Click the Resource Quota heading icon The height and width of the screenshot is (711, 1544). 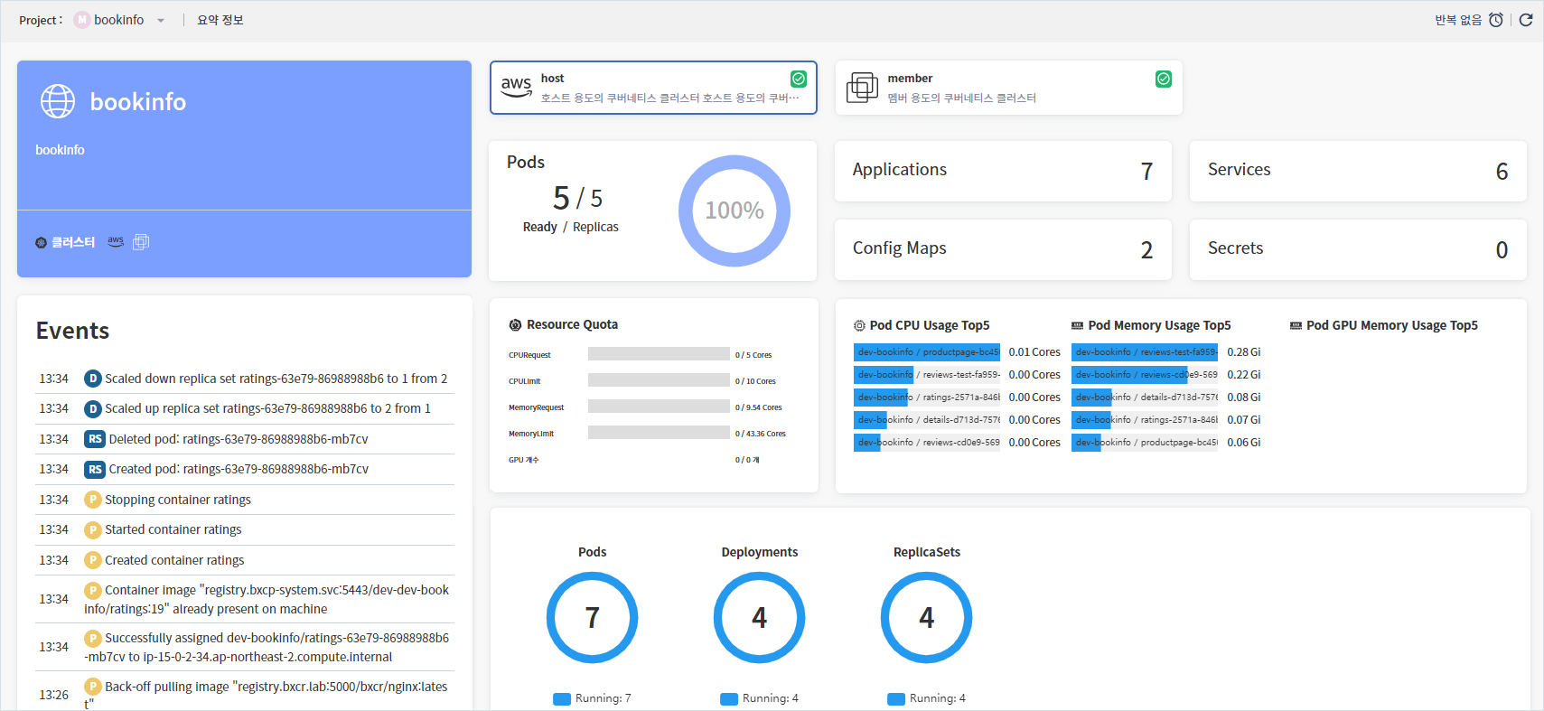click(515, 325)
